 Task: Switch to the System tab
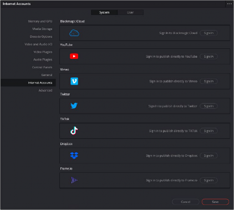(104, 12)
